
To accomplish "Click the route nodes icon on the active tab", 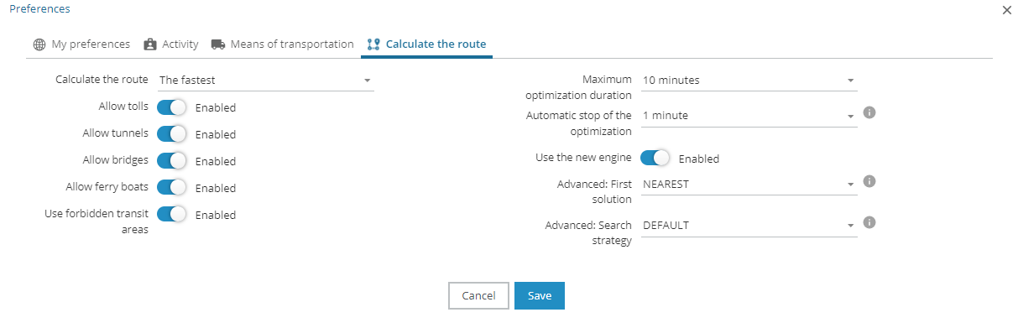I will pyautogui.click(x=373, y=44).
